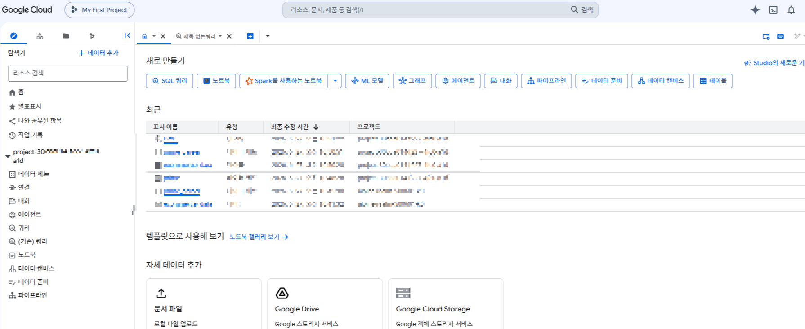Create new 데이터 준비 button

602,81
